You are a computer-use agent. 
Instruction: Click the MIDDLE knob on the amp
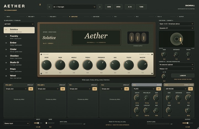coord(74,65)
